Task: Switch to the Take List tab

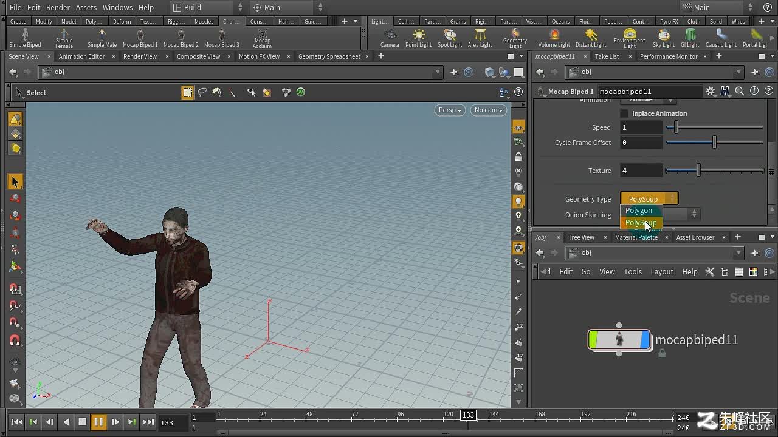Action: click(607, 56)
